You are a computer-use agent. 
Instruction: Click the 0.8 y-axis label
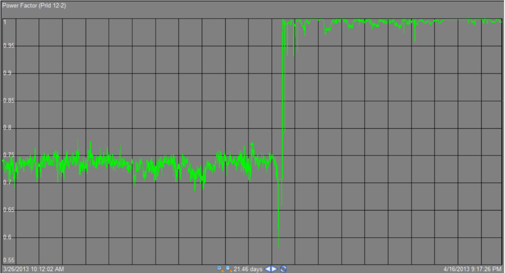(x=7, y=128)
